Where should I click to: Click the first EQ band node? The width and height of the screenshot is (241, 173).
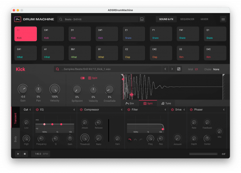44,124
